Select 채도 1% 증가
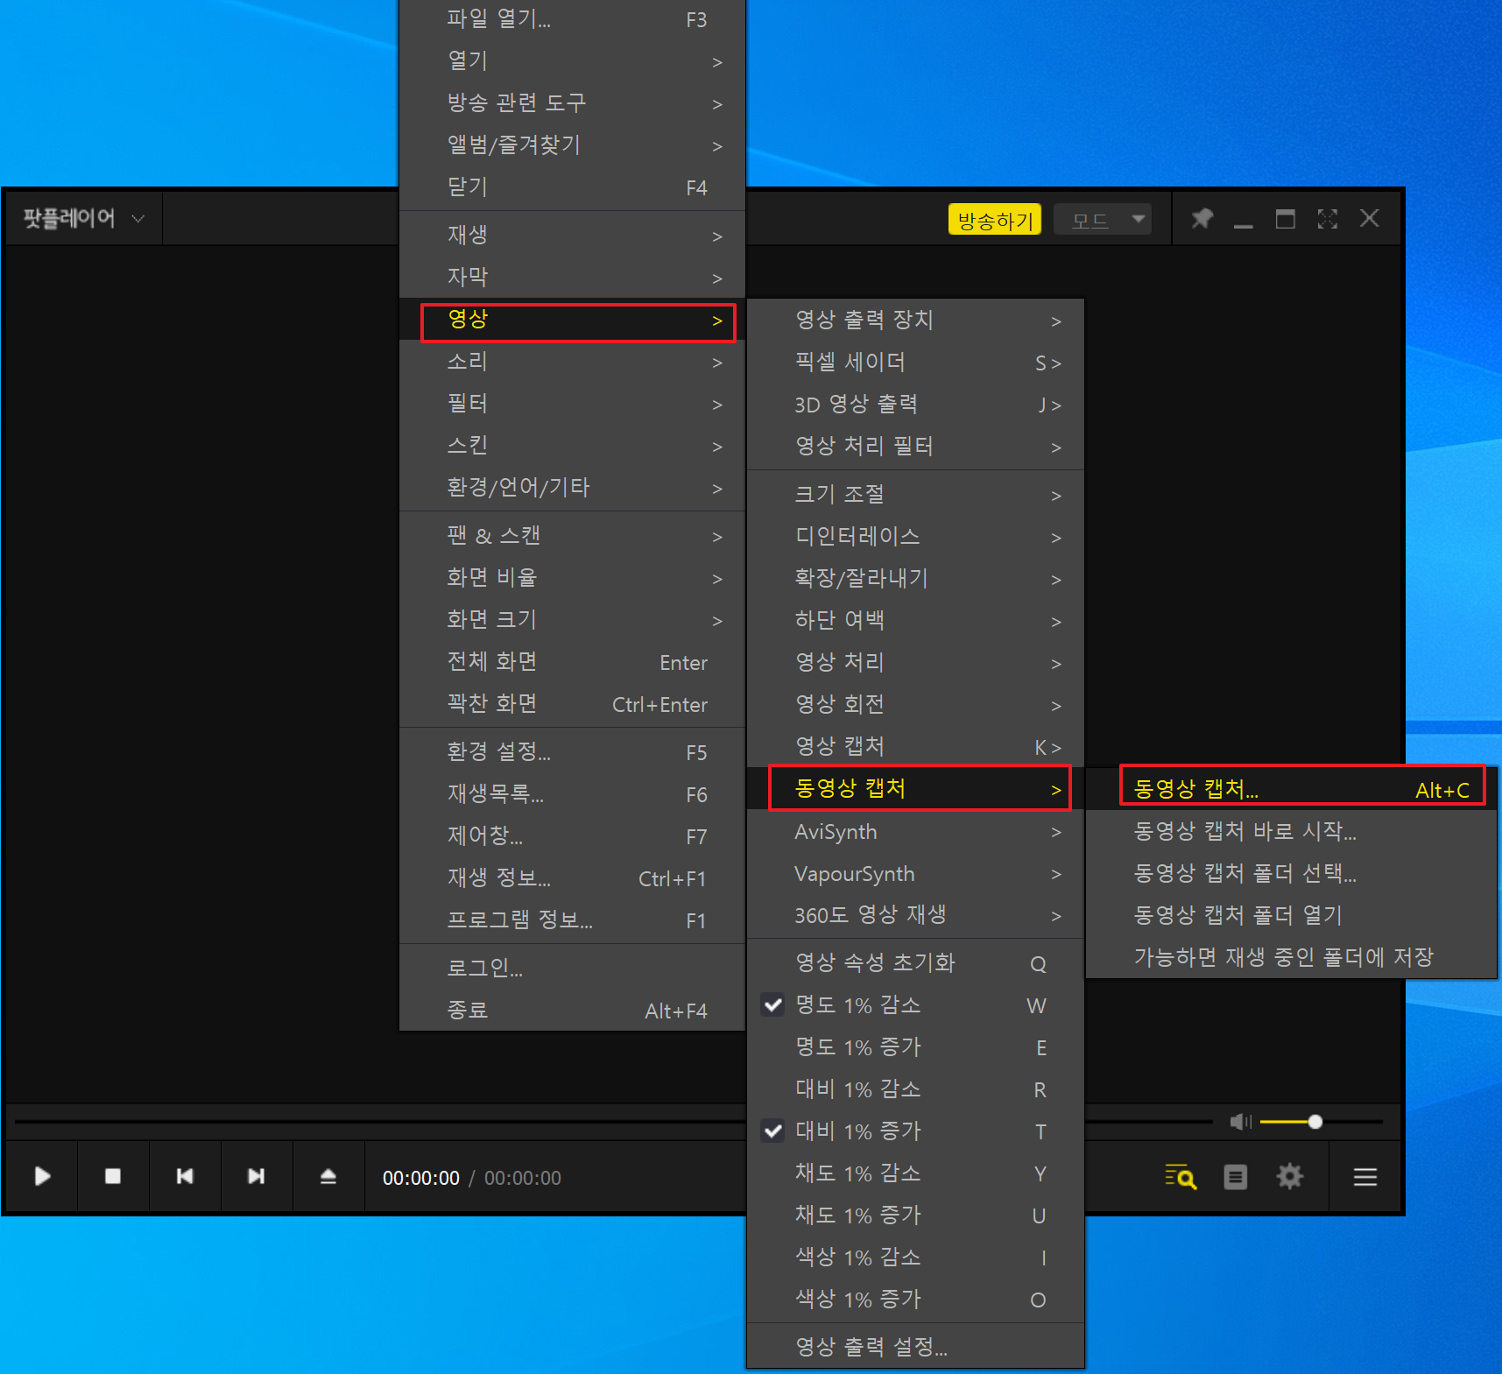This screenshot has width=1502, height=1374. [x=915, y=1215]
